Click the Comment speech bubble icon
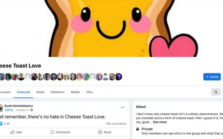Viewport: 223px width, 139px height. coord(53,132)
